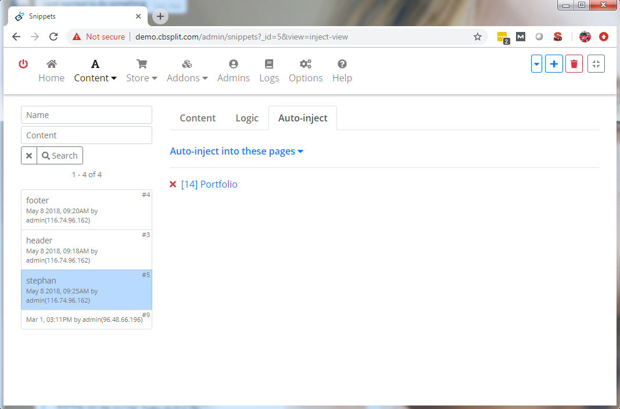Open the Options settings page
The width and height of the screenshot is (620, 409).
pos(306,71)
